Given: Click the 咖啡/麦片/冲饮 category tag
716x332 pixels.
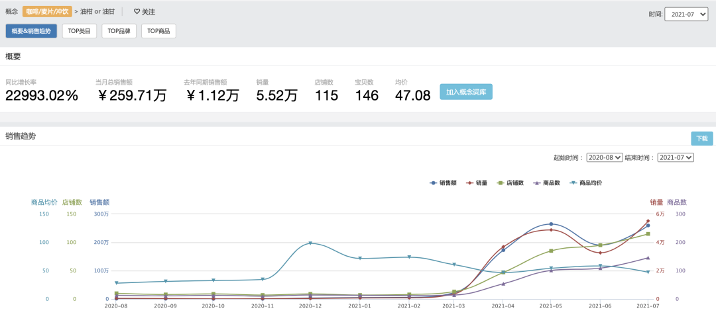Looking at the screenshot, I should 47,12.
